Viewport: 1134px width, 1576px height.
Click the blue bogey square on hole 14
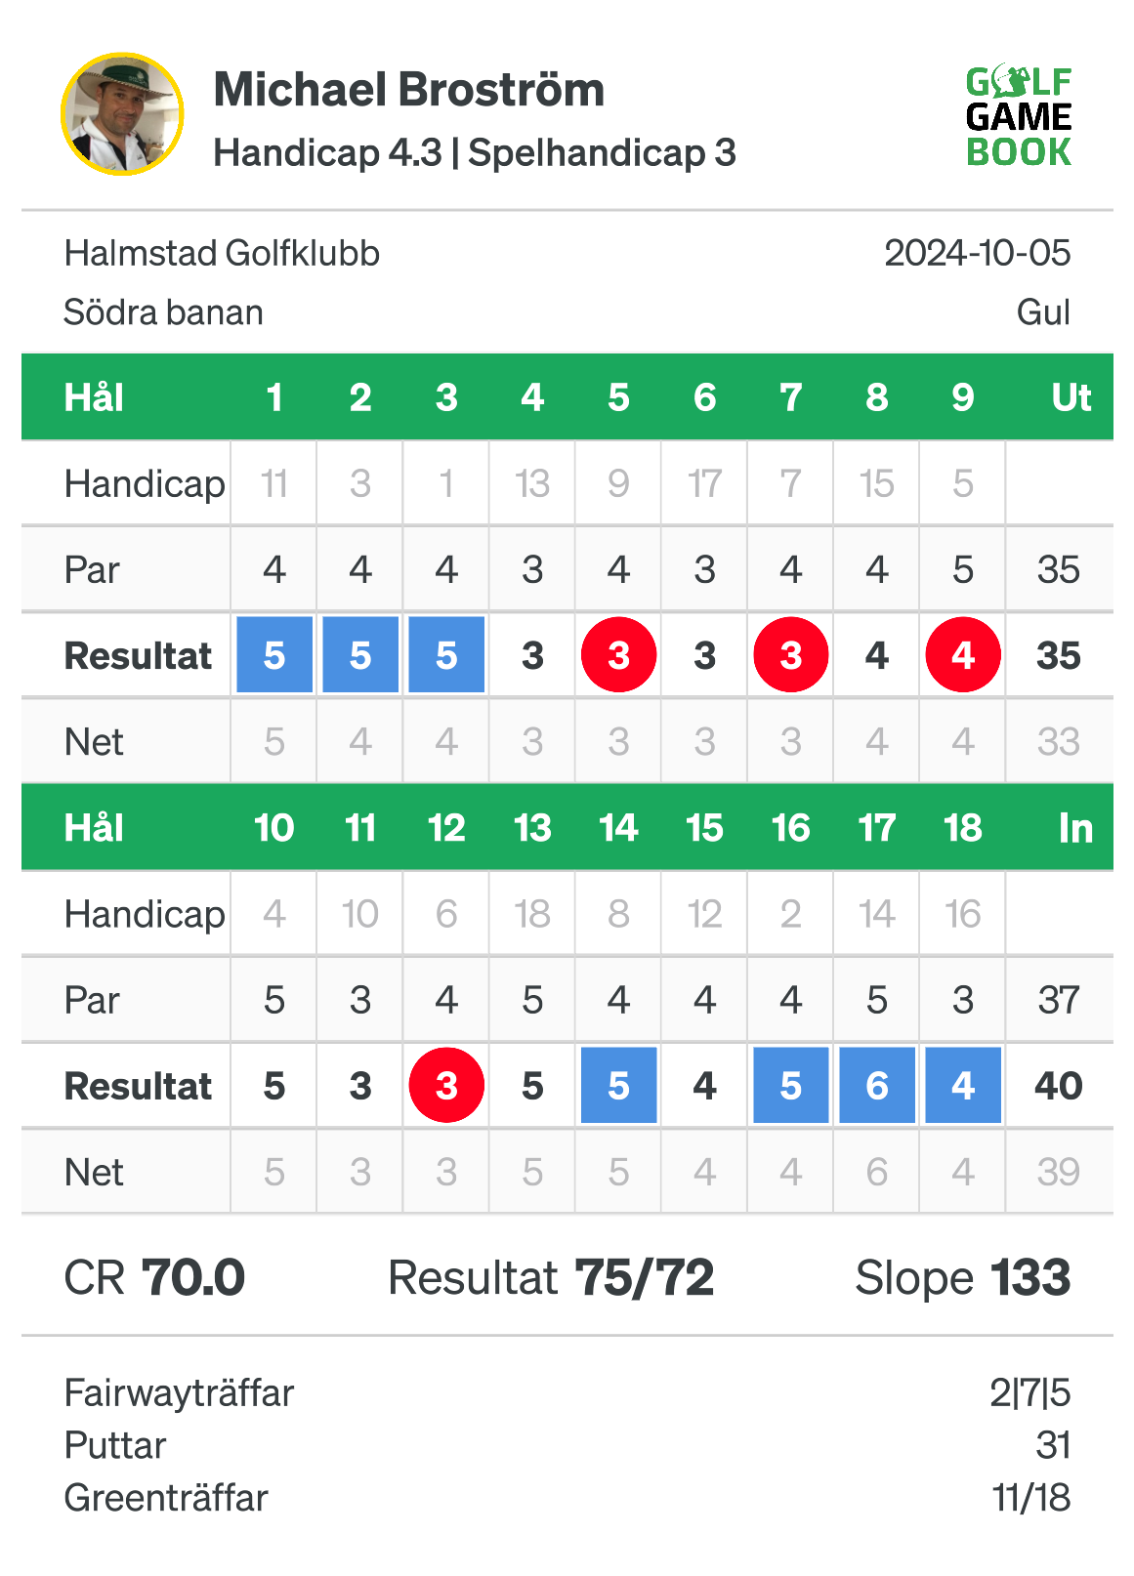(618, 1085)
